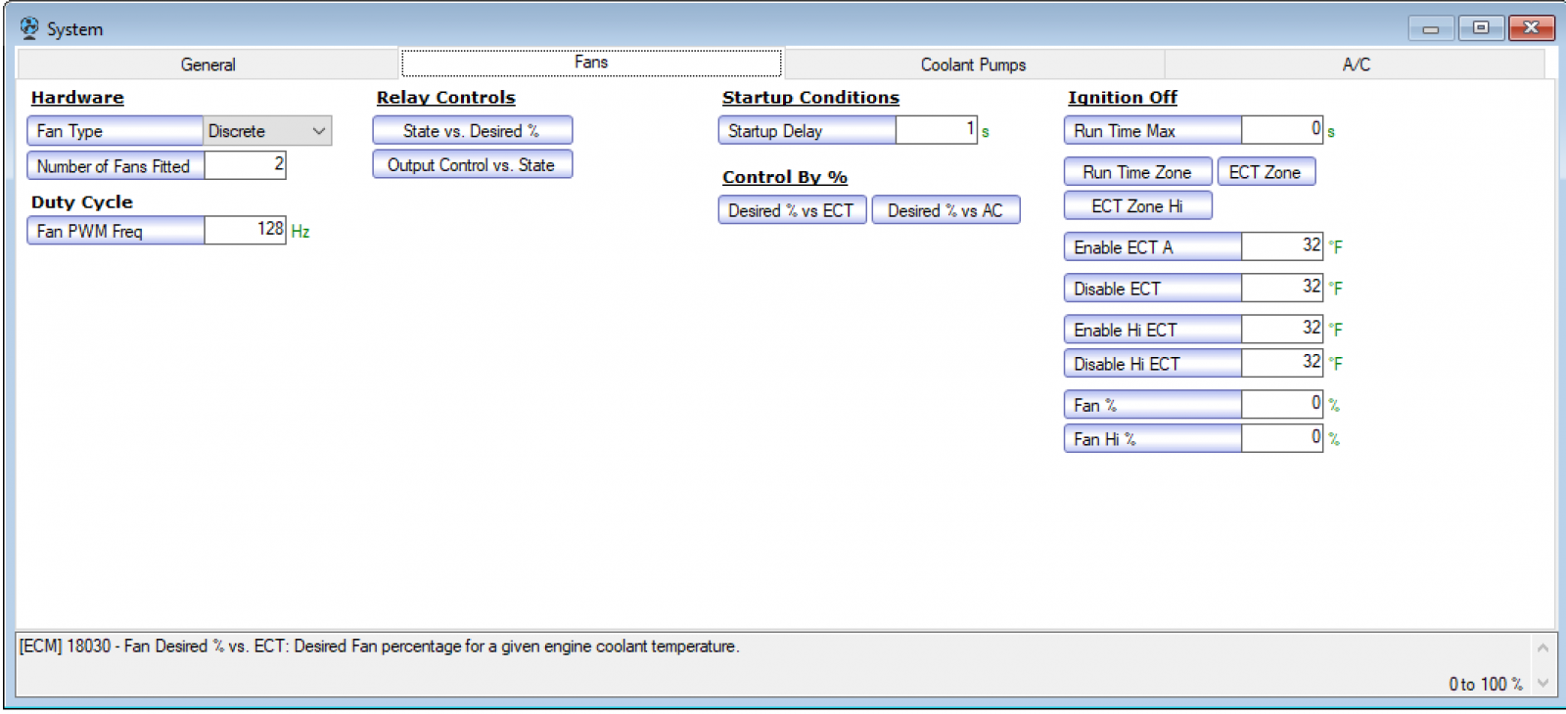Select the Fans tab
Screen dimensions: 1566x714
point(591,63)
